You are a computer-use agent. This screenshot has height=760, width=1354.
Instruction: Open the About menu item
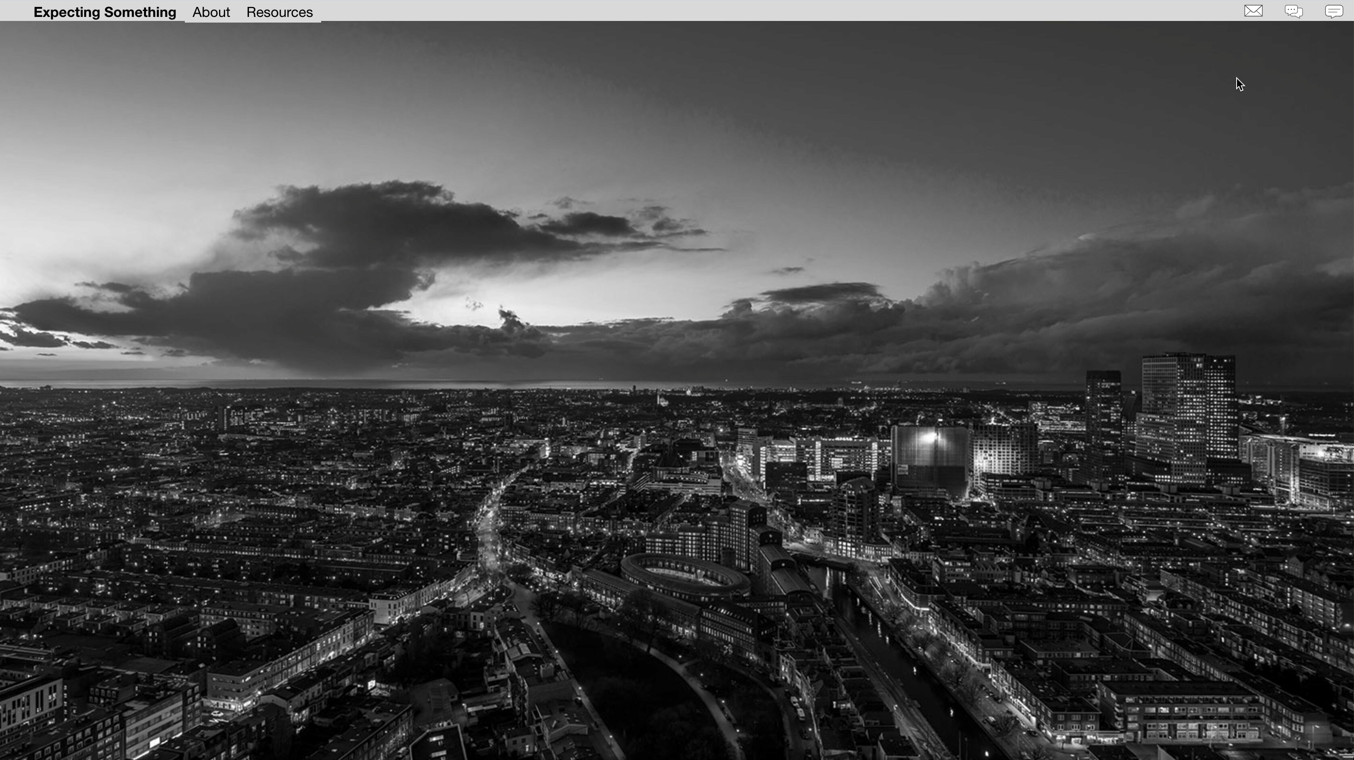[211, 12]
